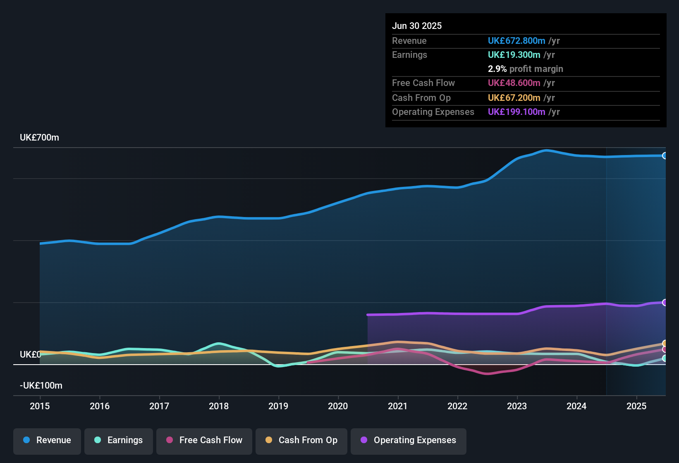Toggle Operating Expenses legend item
The width and height of the screenshot is (679, 463).
pos(409,441)
